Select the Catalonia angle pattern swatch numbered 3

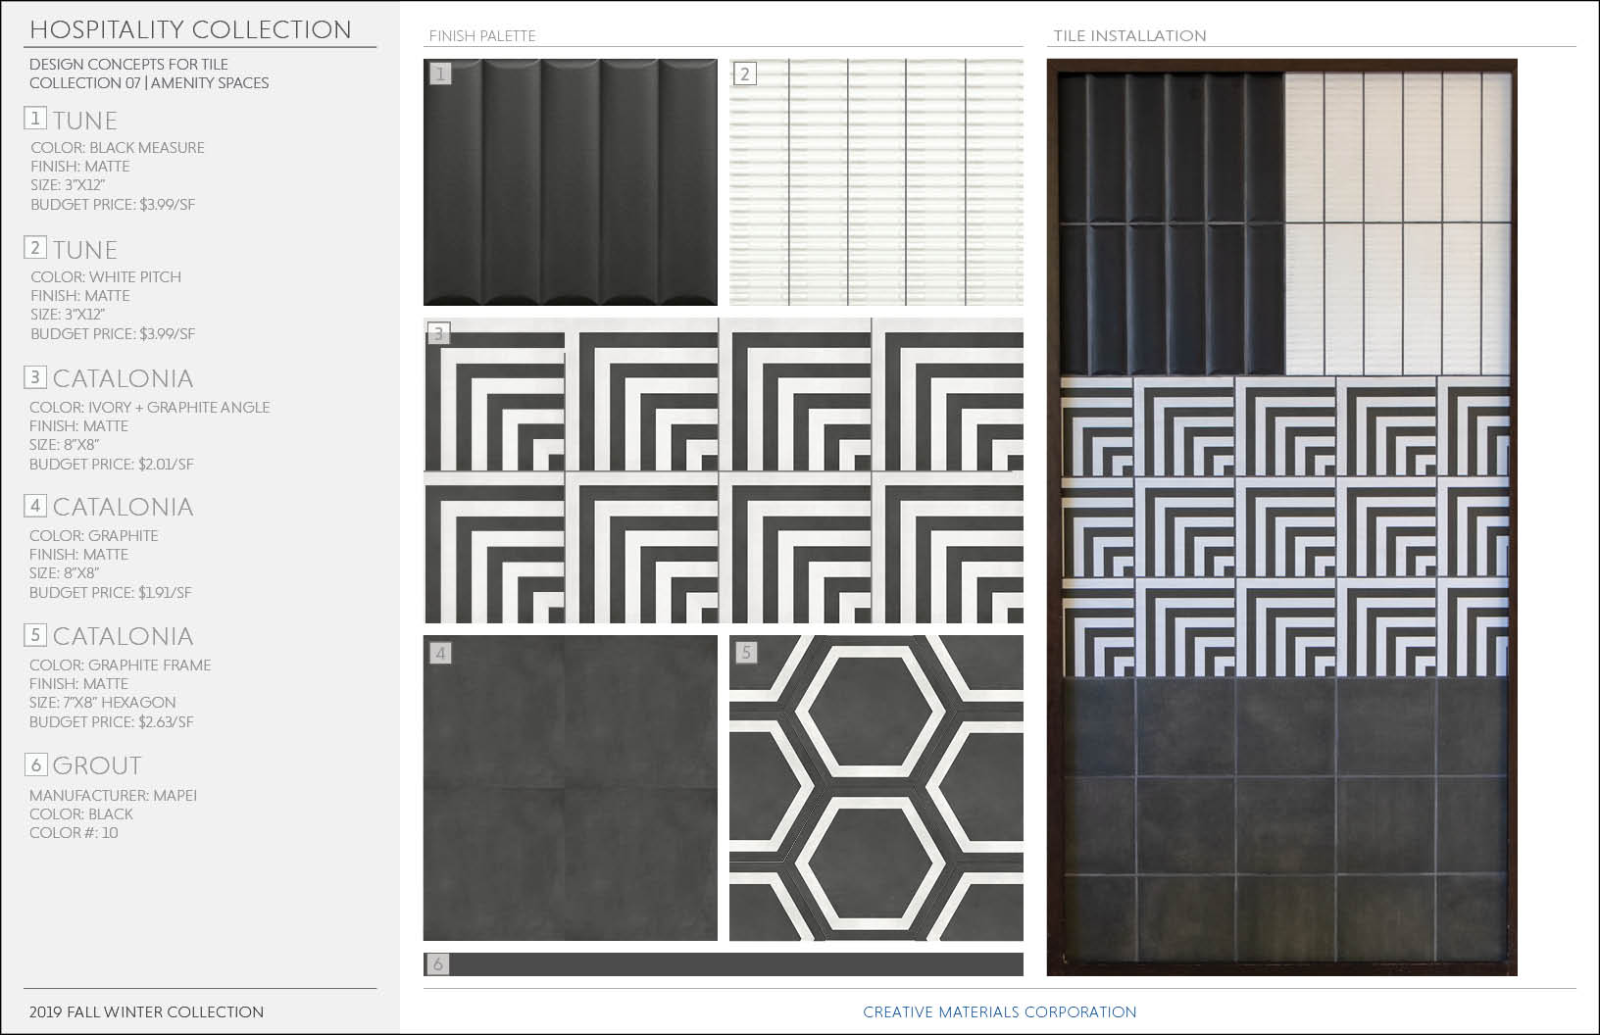[724, 470]
